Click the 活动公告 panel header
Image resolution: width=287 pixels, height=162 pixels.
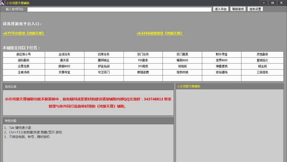click(x=88, y=87)
